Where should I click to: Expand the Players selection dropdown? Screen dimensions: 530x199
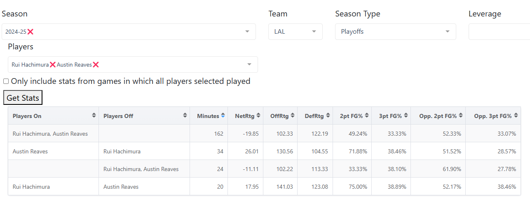(249, 65)
